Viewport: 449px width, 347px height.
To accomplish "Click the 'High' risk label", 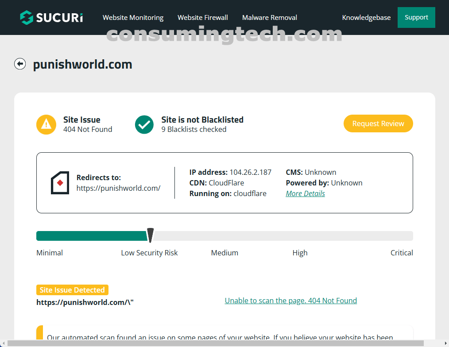I will pos(300,253).
